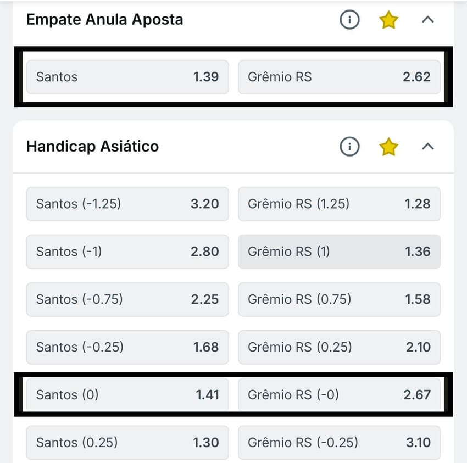Pick Grêmio RS (1.25) at 1.28

[x=339, y=204]
